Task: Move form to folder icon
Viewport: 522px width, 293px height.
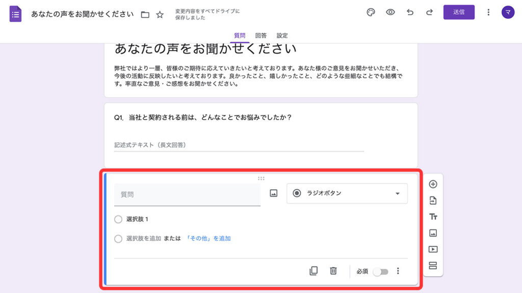Action: point(145,15)
